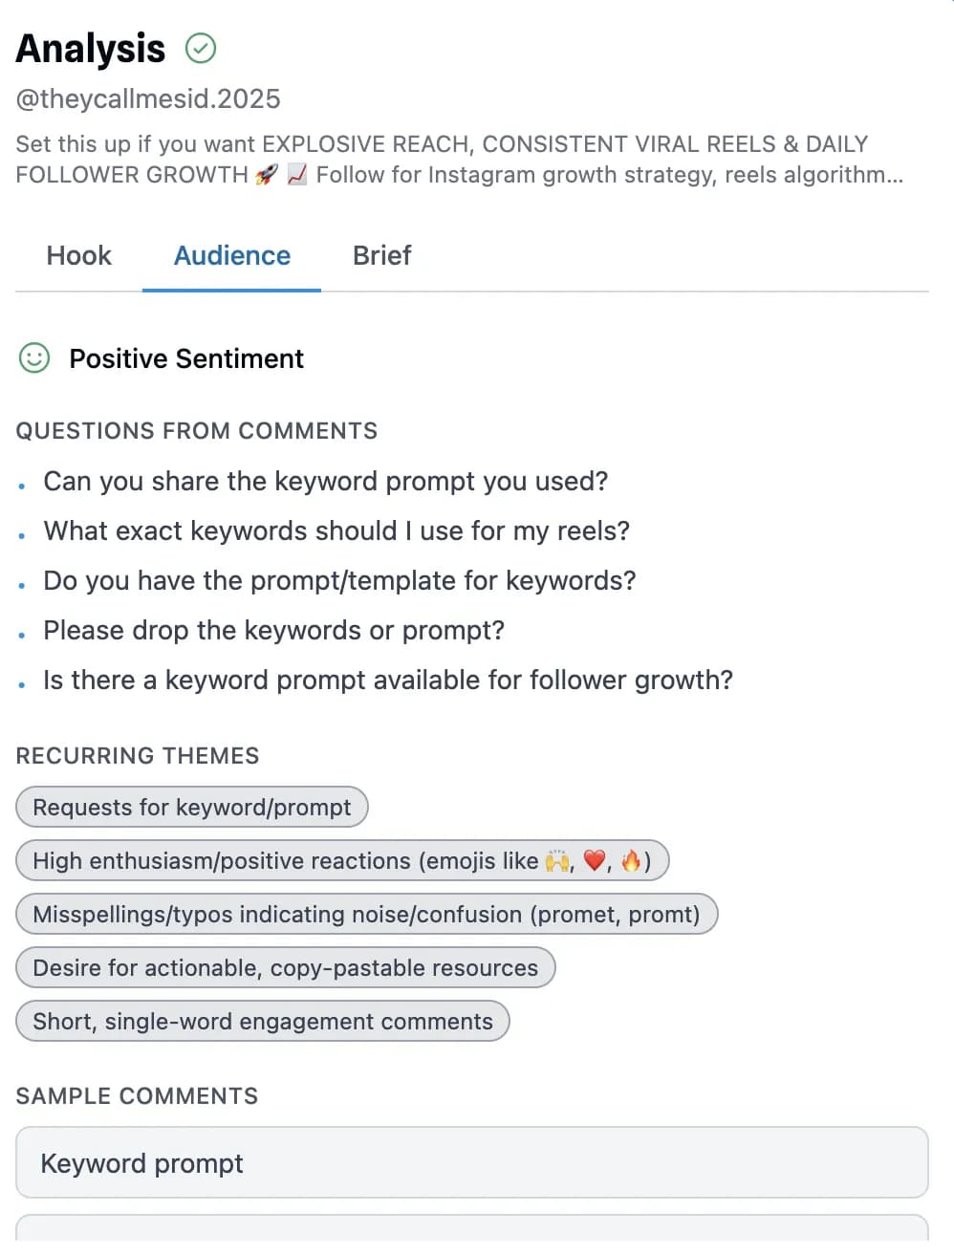This screenshot has height=1254, width=954.
Task: Click 'Desire for actionable, copy-pastable resources' chip
Action: (285, 968)
